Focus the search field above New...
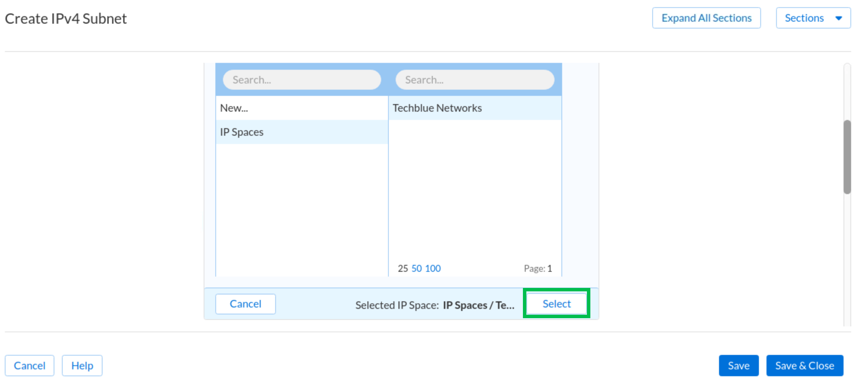Screen dimensions: 858x380 coord(301,80)
